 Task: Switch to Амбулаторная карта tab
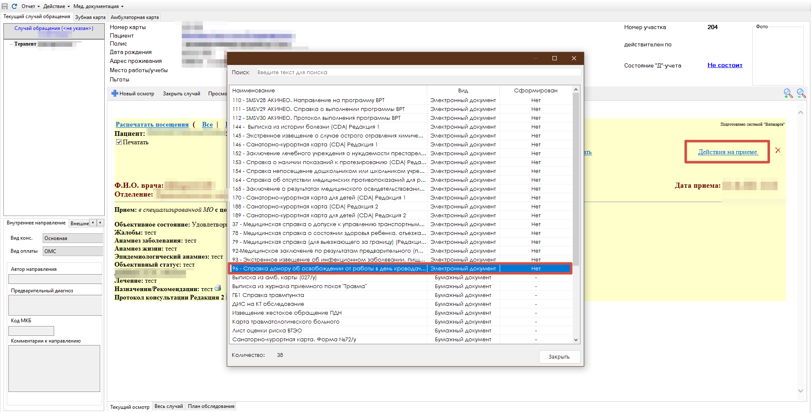click(135, 17)
